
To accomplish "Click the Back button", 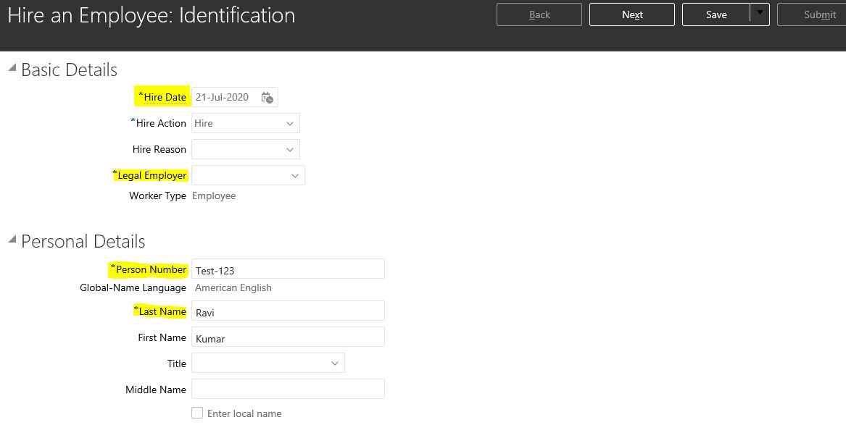I will 539,14.
